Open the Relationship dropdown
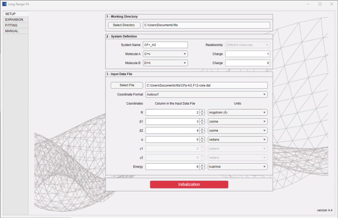The image size is (338, 218). coord(247,45)
